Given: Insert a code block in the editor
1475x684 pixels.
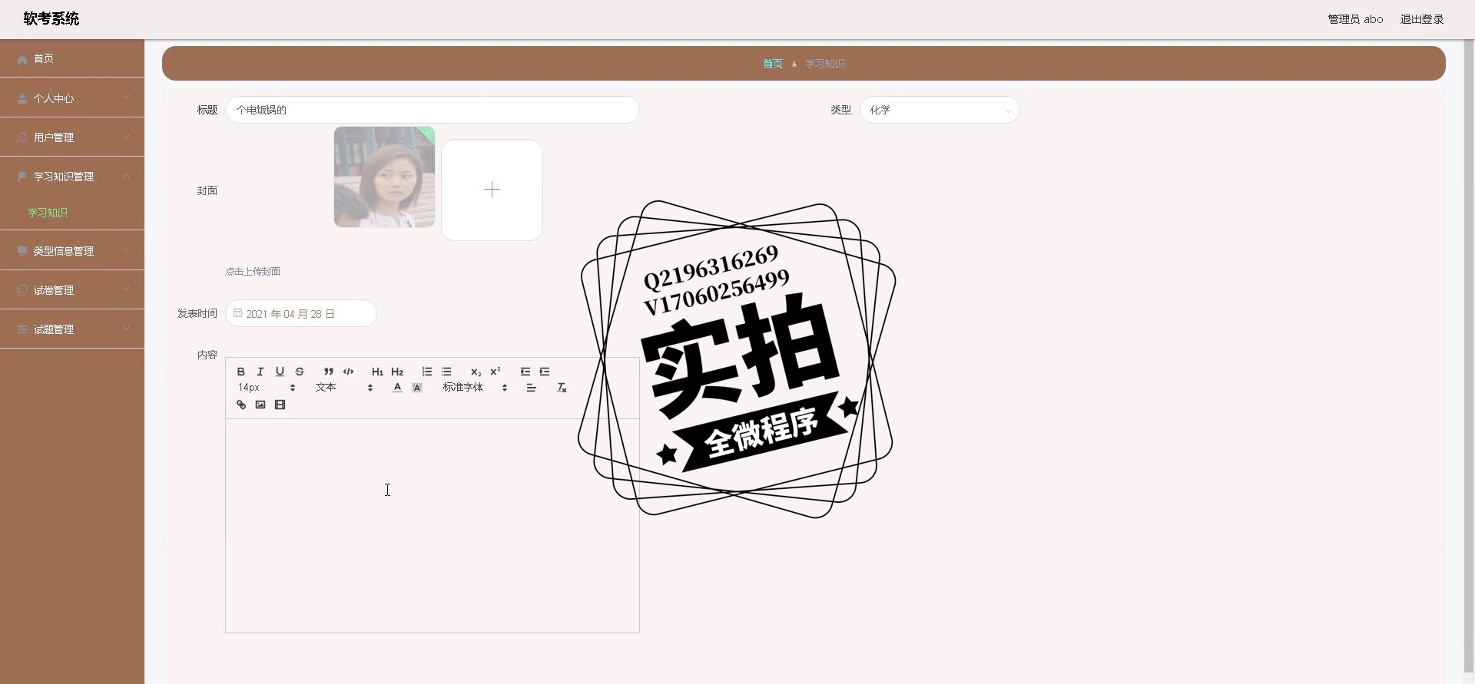Looking at the screenshot, I should point(348,372).
